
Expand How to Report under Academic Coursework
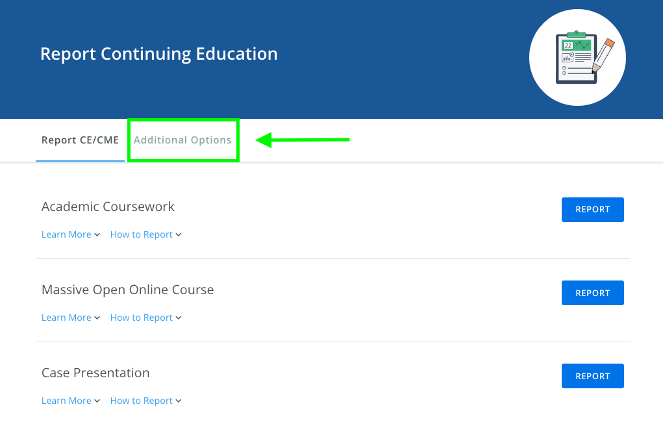pos(145,234)
